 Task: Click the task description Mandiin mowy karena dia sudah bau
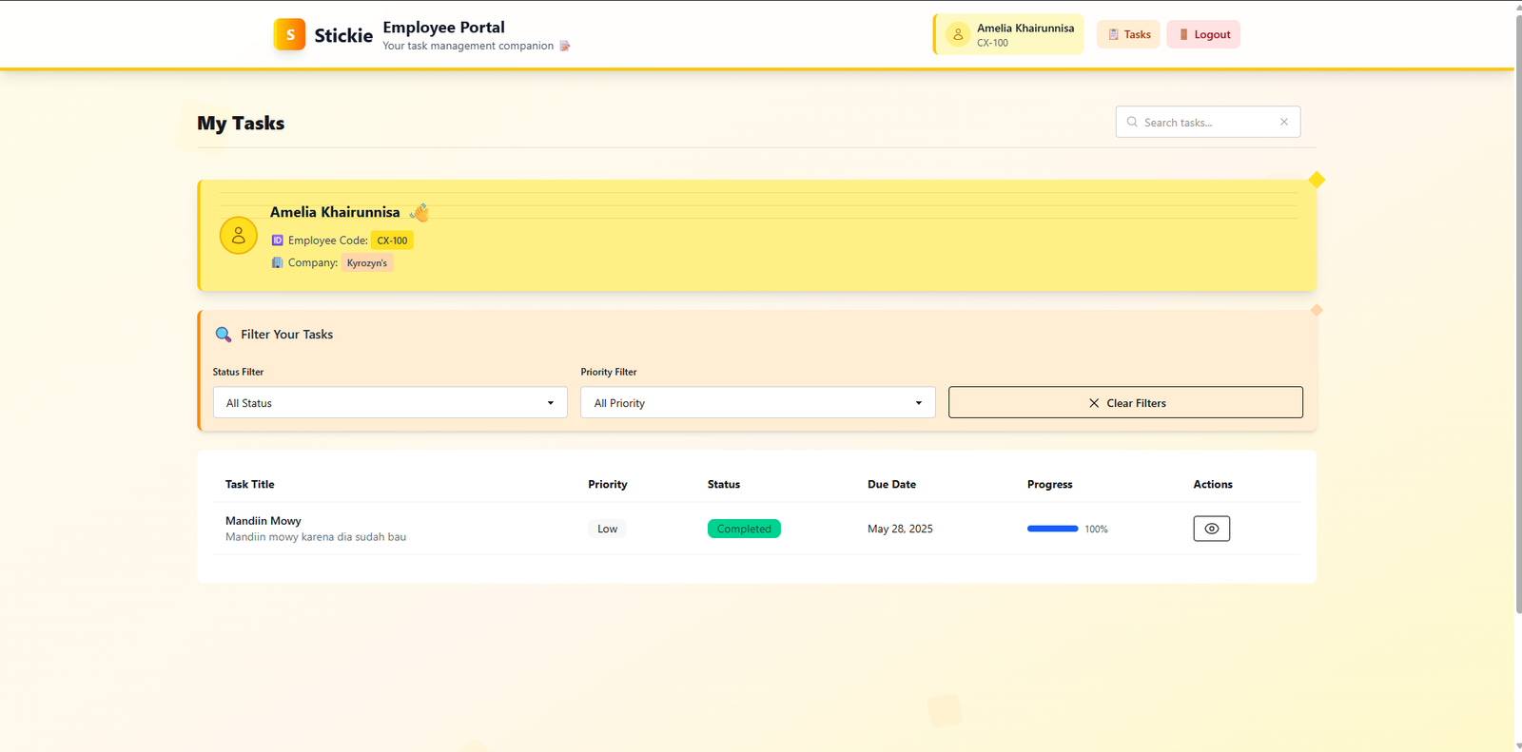pos(316,537)
